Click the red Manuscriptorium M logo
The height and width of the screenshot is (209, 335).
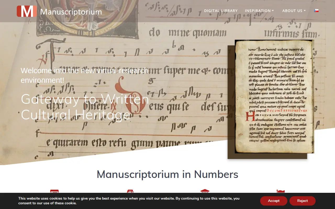click(x=27, y=11)
